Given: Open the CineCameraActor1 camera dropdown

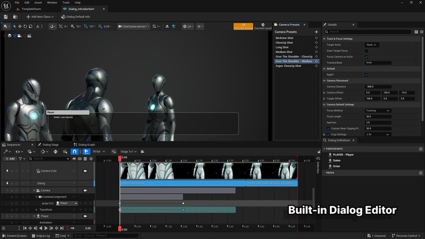Looking at the screenshot, I should (133, 27).
